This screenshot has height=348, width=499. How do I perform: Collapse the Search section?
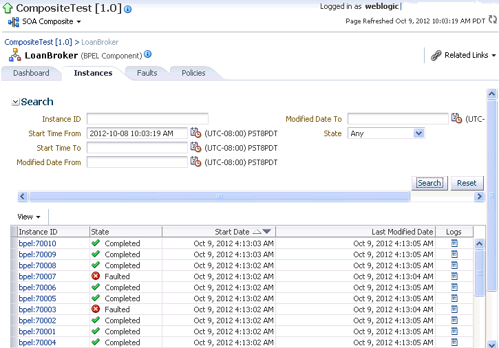(x=15, y=102)
